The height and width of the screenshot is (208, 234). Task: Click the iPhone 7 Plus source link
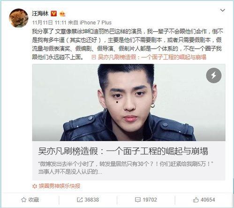coord(96,22)
